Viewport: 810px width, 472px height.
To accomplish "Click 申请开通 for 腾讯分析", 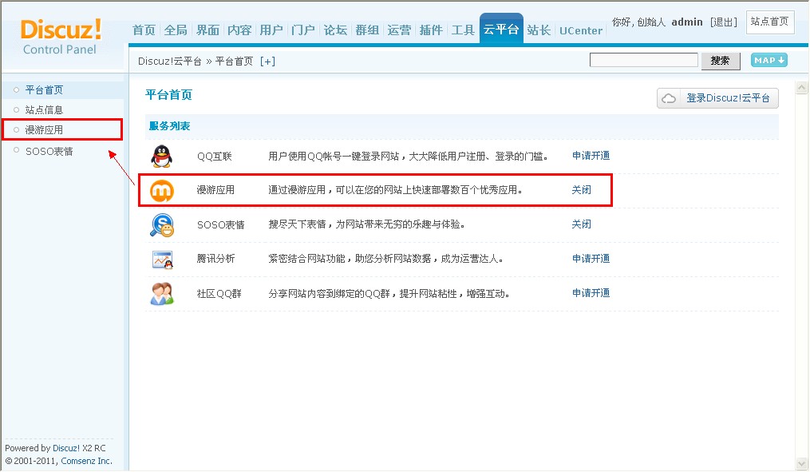I will click(591, 259).
